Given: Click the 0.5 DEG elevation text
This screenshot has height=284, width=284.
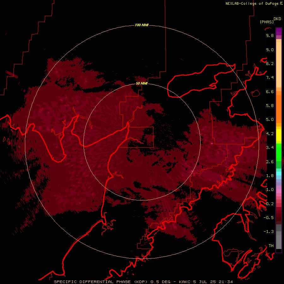Looking at the screenshot, I should [161, 282].
